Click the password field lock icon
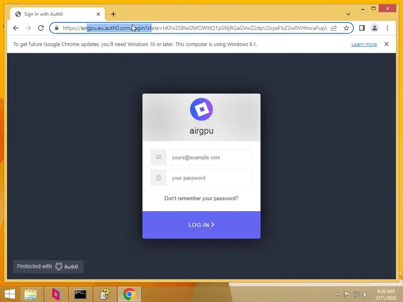This screenshot has width=403, height=302. (159, 178)
